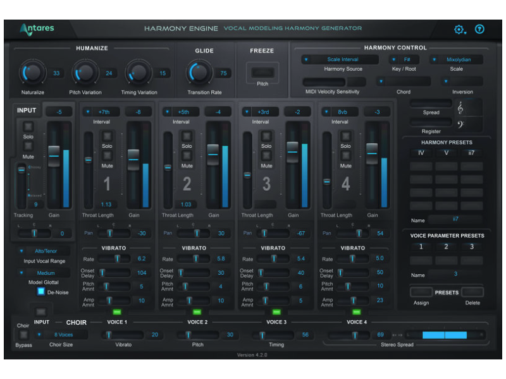
Task: Toggle the Choir Bypass button
Action: point(23,335)
